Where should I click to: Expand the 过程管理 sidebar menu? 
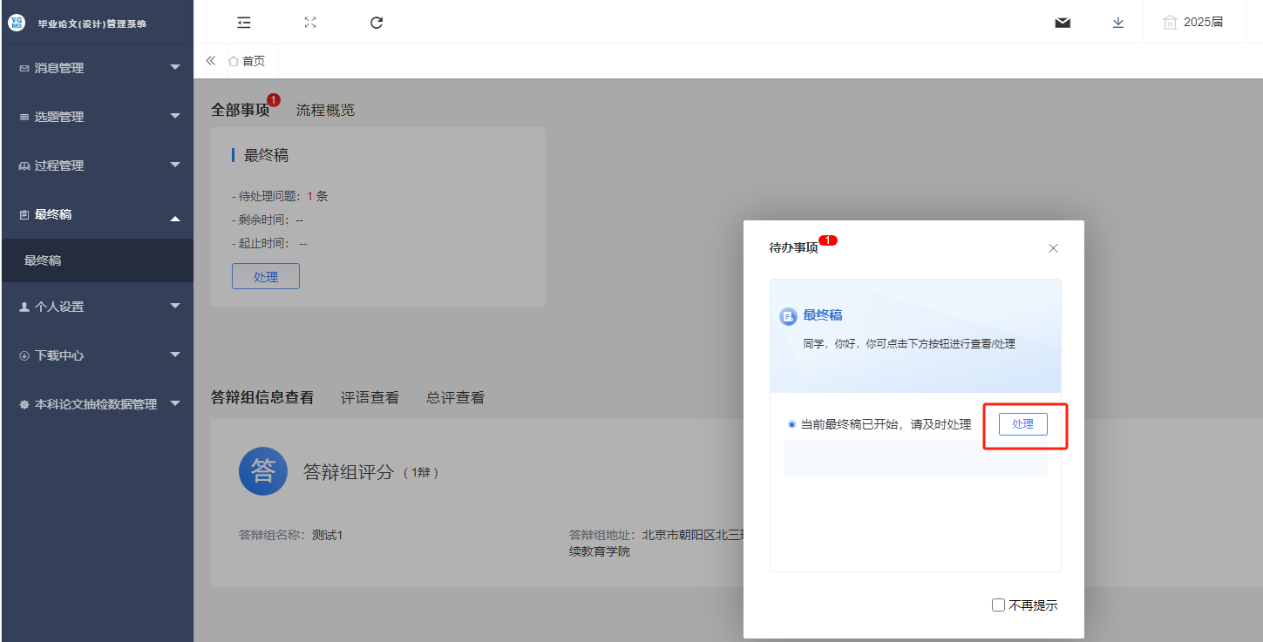click(x=96, y=166)
